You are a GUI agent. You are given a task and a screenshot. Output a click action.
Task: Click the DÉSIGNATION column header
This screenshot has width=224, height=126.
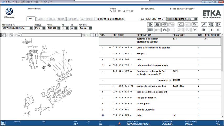[x=144, y=35]
